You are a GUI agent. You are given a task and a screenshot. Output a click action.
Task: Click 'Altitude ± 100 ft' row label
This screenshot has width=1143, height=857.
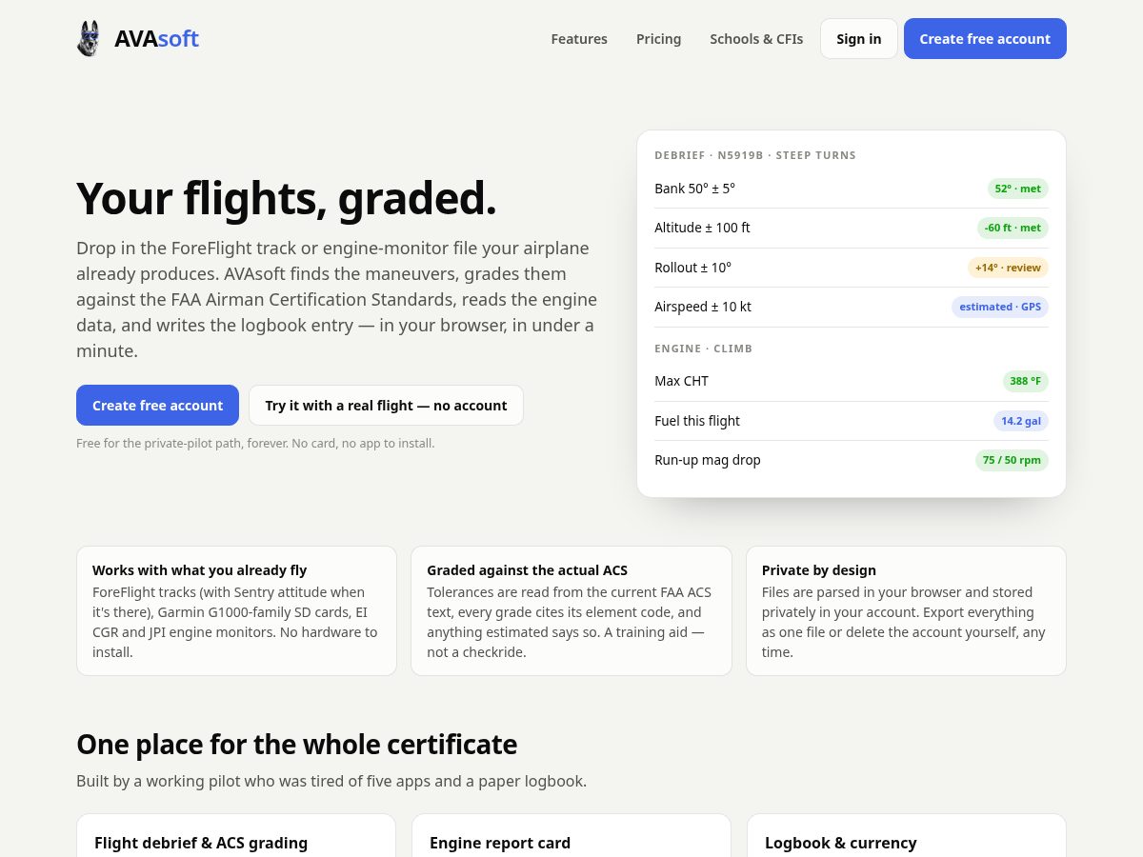pos(702,228)
